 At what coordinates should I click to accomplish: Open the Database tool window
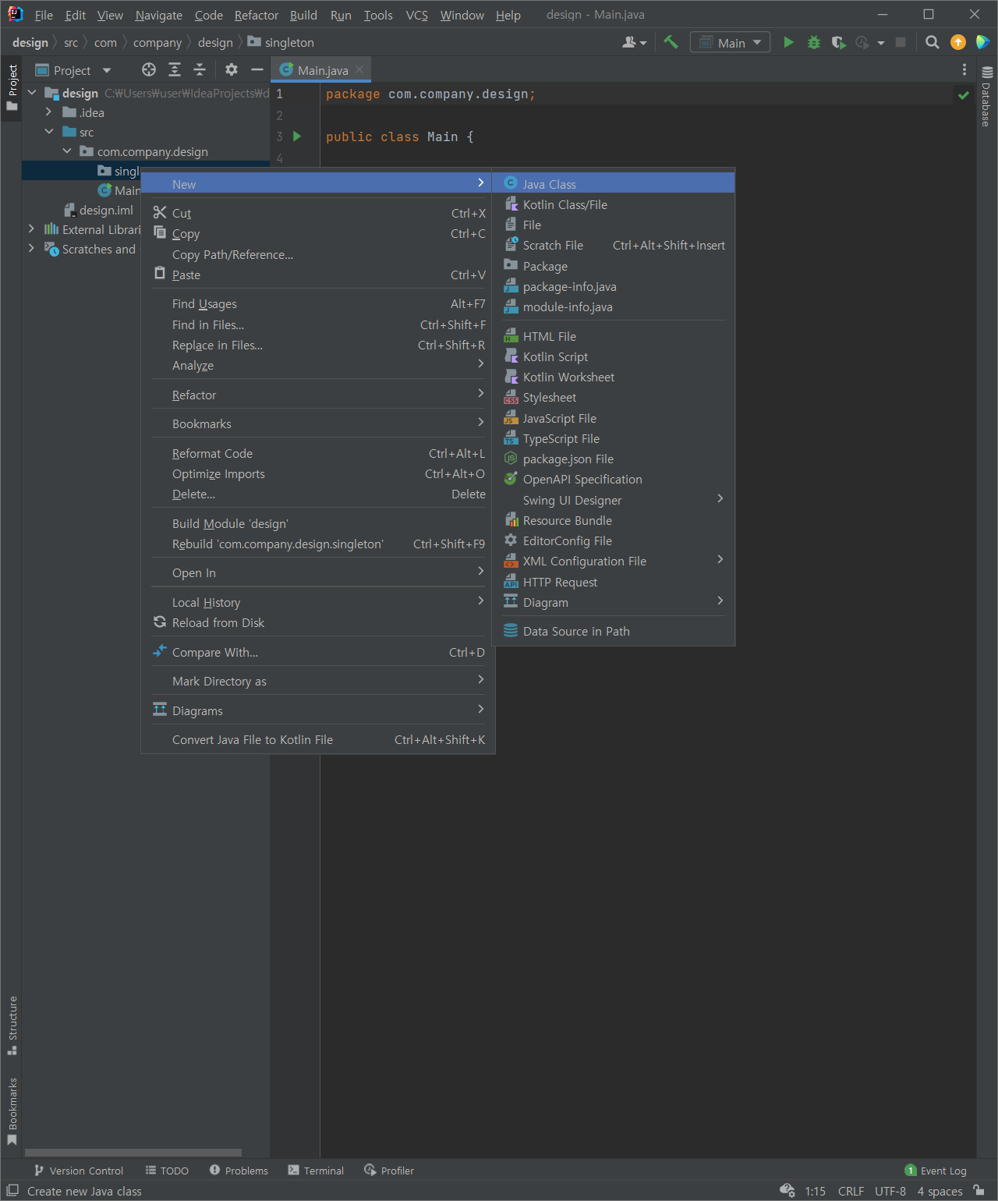[986, 97]
